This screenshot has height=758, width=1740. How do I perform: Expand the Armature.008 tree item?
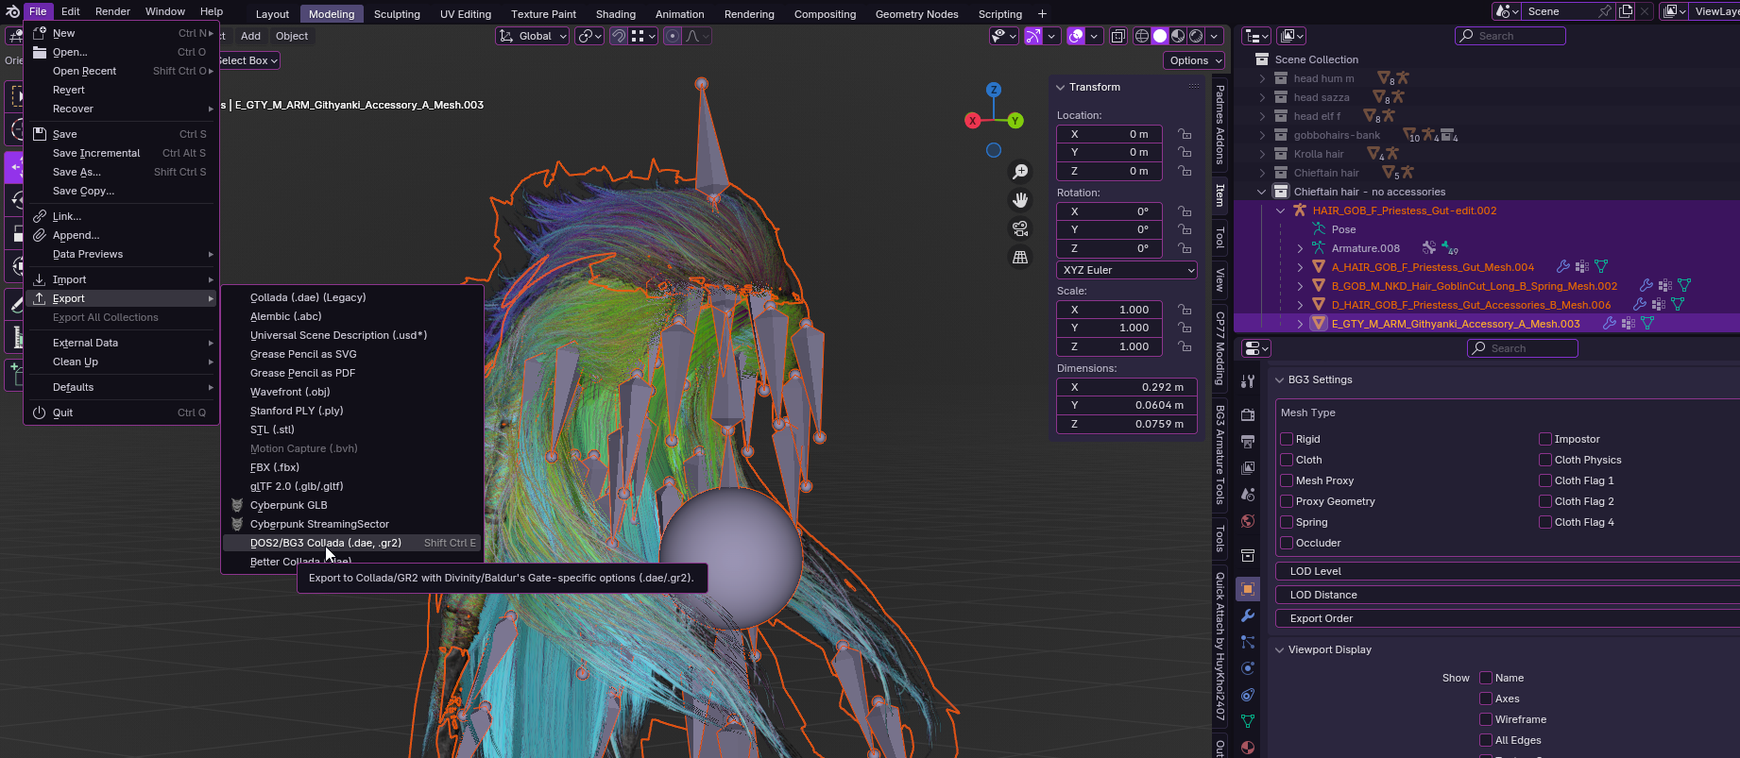[1301, 248]
